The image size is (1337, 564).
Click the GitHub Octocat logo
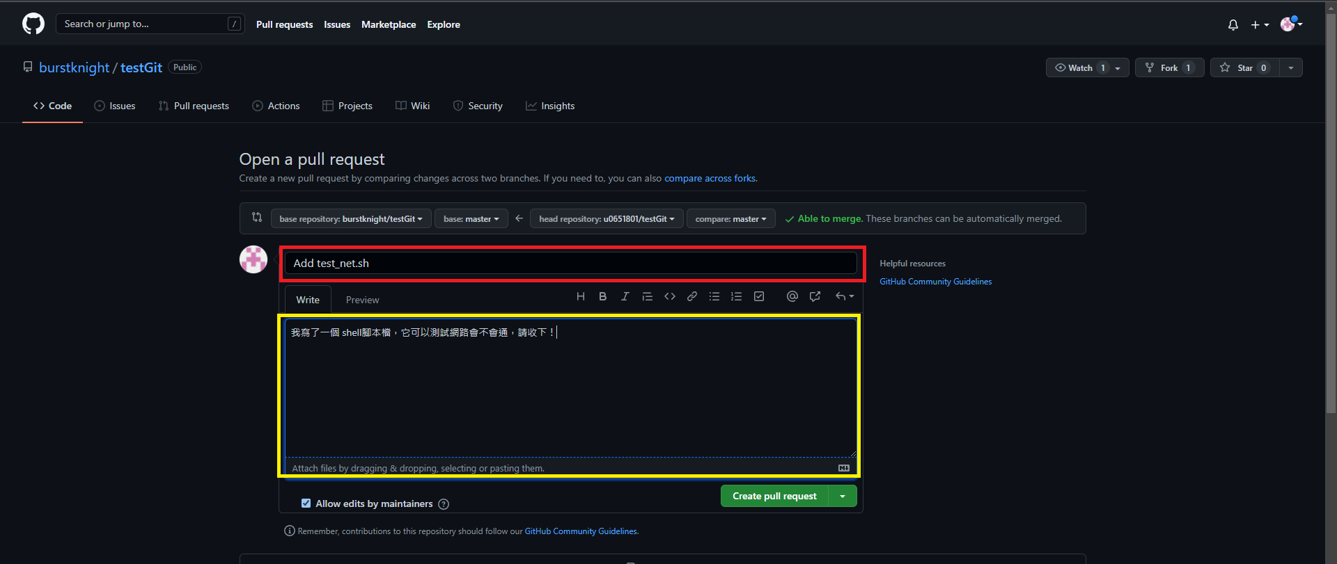click(x=33, y=24)
